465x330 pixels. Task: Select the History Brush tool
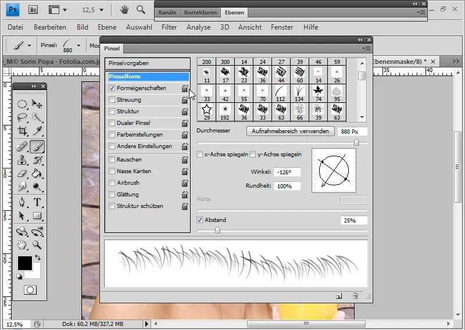pyautogui.click(x=37, y=160)
